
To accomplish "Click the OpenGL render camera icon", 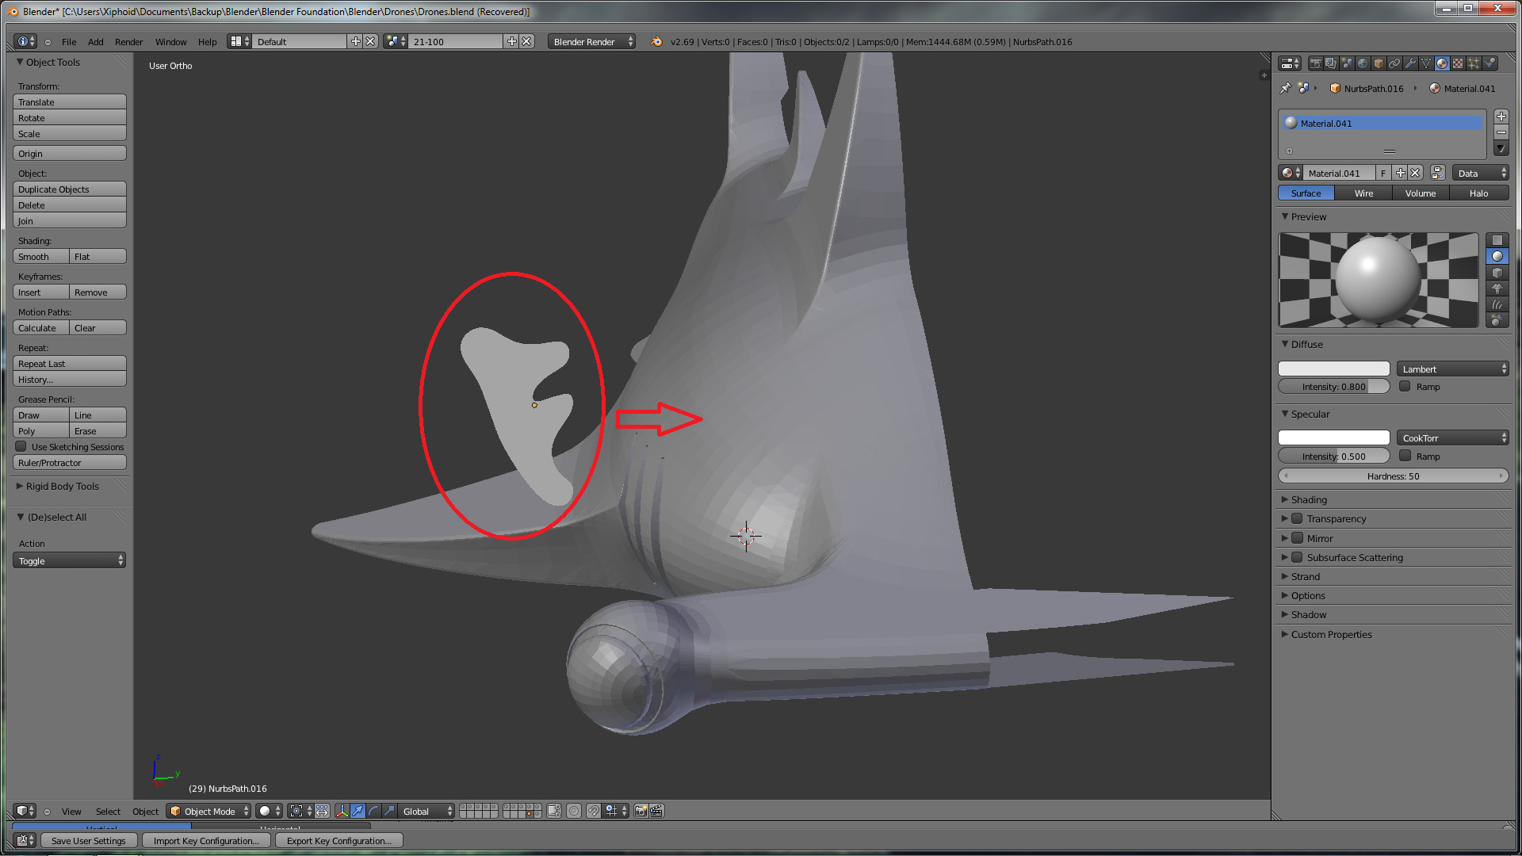I will [x=641, y=811].
